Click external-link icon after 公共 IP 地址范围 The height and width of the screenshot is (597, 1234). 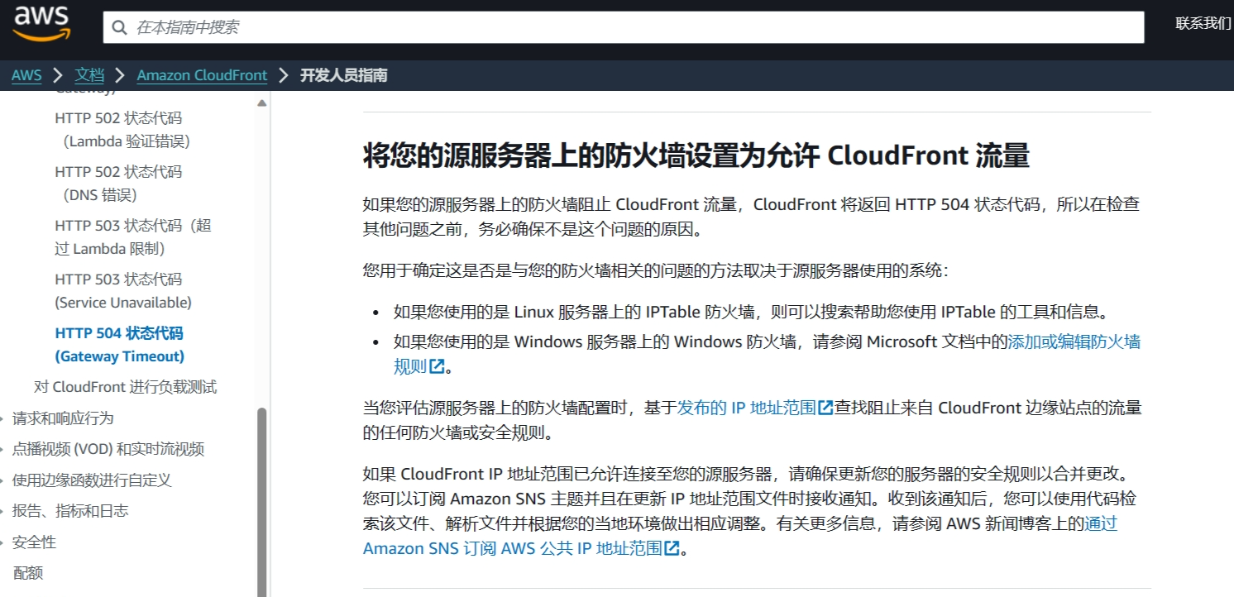(x=672, y=548)
